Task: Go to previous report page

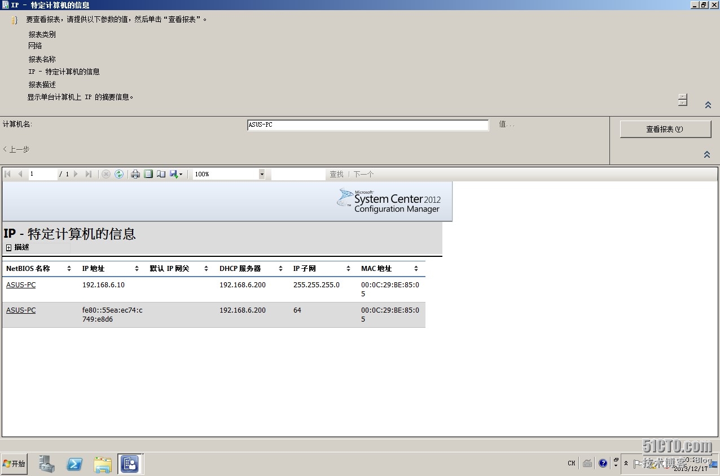Action: click(20, 174)
